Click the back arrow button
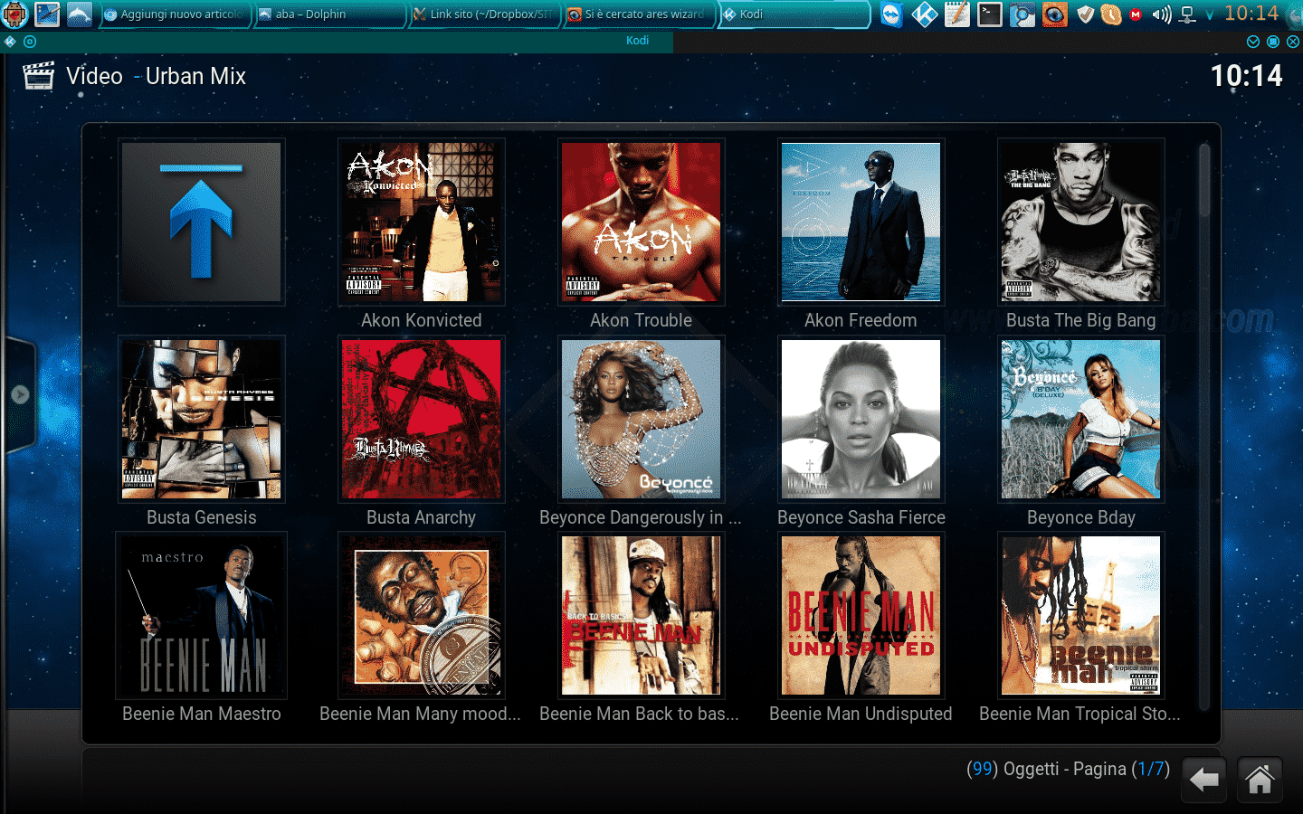The image size is (1303, 814). point(1204,779)
